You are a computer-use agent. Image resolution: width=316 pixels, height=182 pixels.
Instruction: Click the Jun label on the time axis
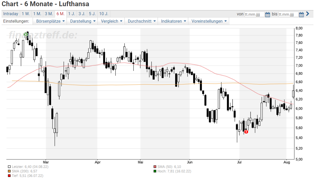pyautogui.click(x=190, y=162)
